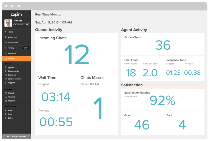This screenshot has width=209, height=141.
Task: Go to Triggers in Manage section
Action: [11, 83]
